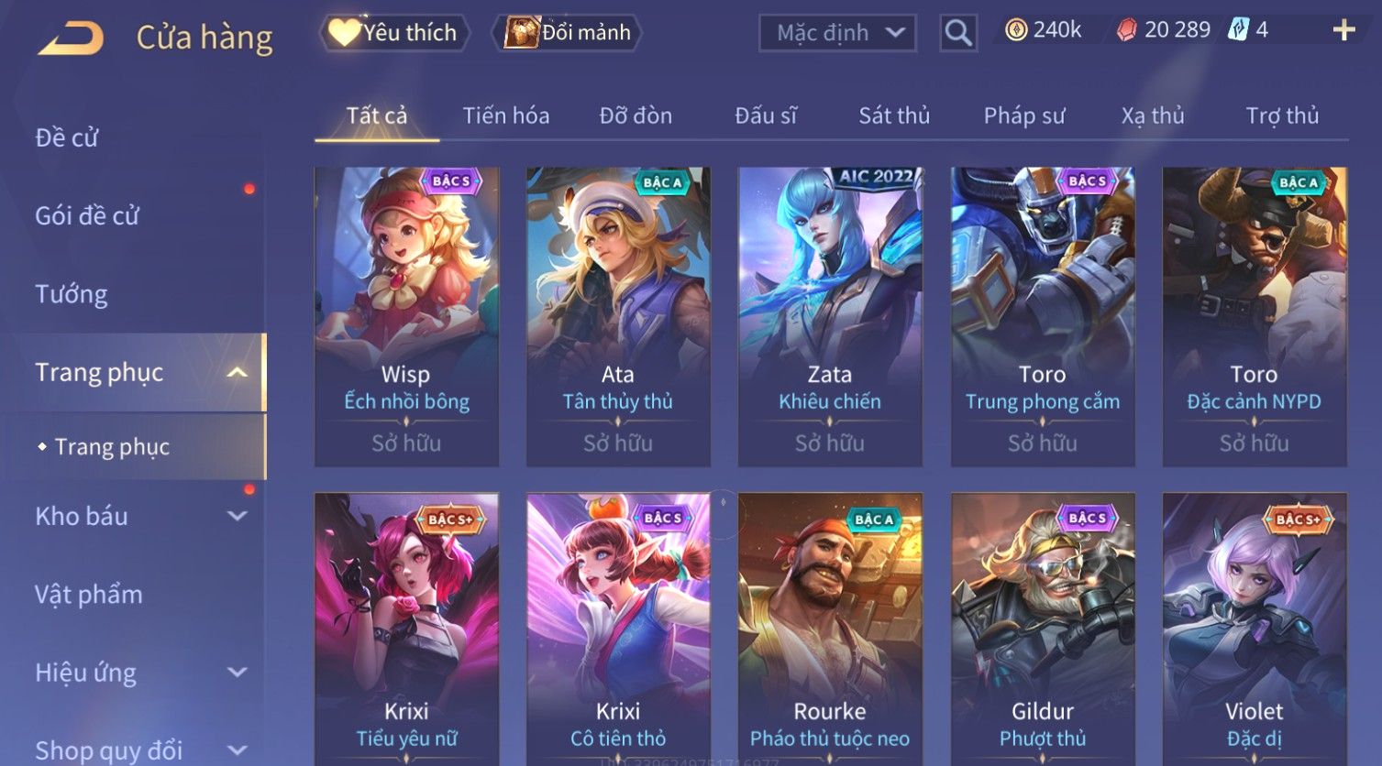Tap the red gem currency icon
Screen dimensions: 1382x766
1126,30
